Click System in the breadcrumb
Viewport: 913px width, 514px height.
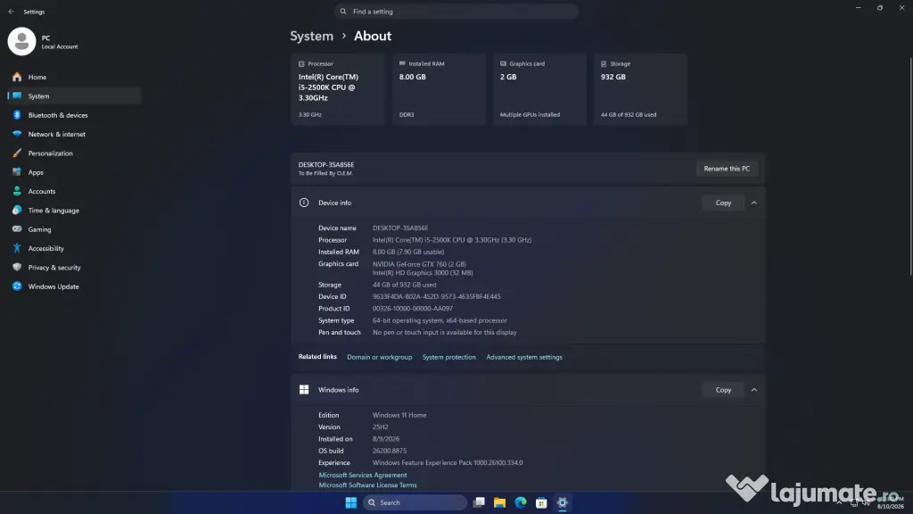[311, 36]
